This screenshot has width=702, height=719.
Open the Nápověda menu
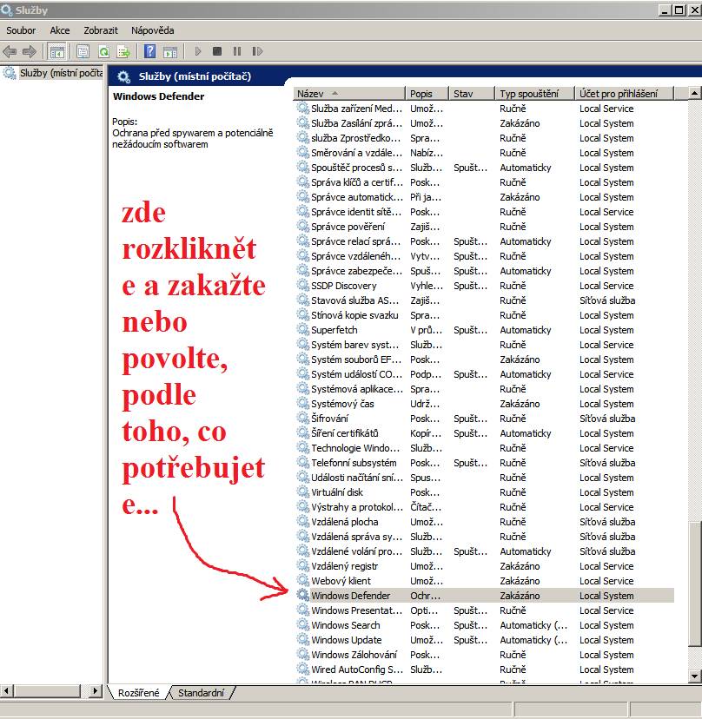tap(152, 30)
